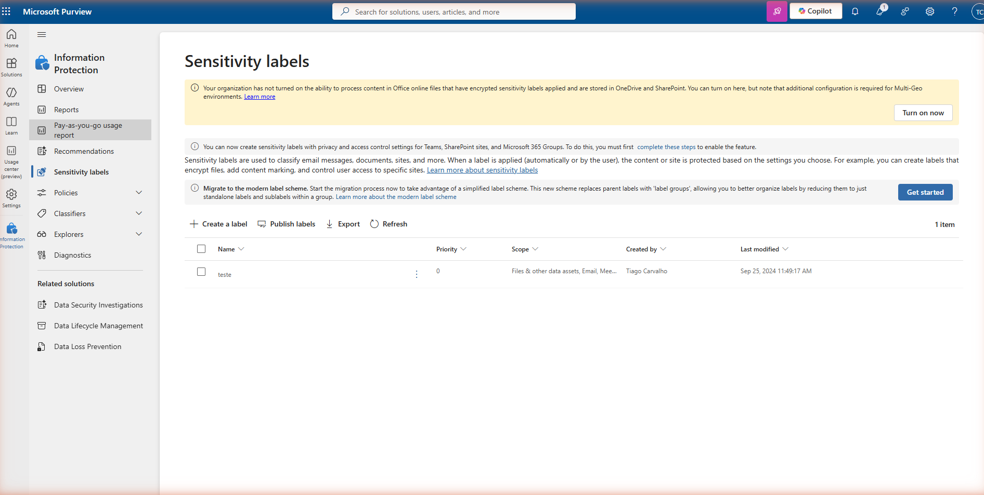Open the Scope column filter dropdown
The width and height of the screenshot is (984, 495).
coord(535,249)
